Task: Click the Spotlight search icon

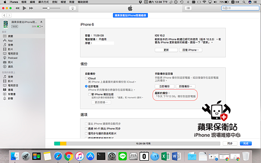Action: coord(244,2)
